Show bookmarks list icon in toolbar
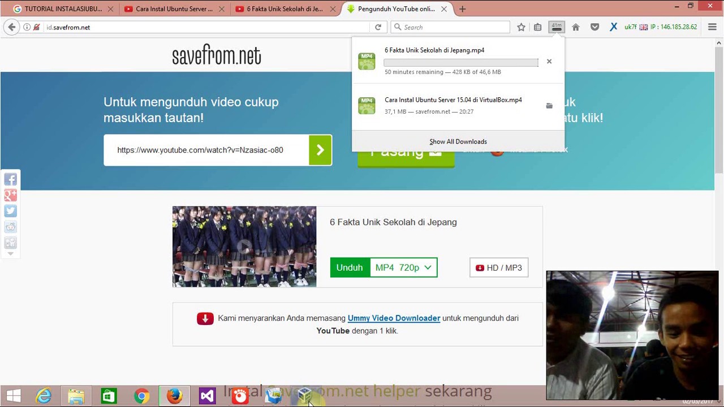Screen dimensions: 724x407 538,27
